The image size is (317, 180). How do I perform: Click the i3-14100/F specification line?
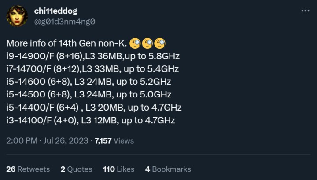coord(90,120)
